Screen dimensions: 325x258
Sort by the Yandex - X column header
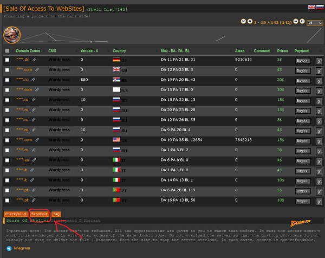coord(89,51)
